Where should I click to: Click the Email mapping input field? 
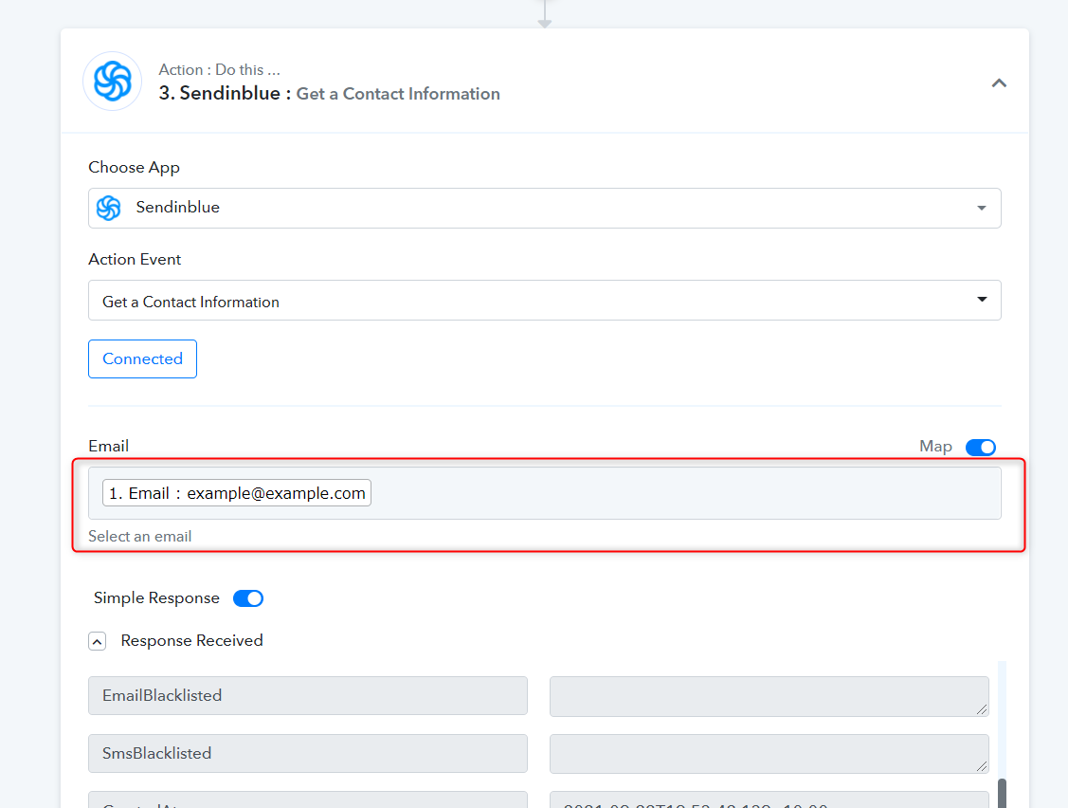(x=544, y=493)
